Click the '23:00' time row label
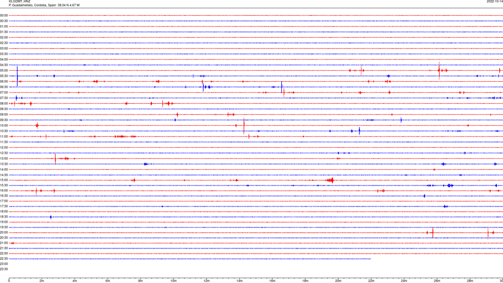 (4, 264)
